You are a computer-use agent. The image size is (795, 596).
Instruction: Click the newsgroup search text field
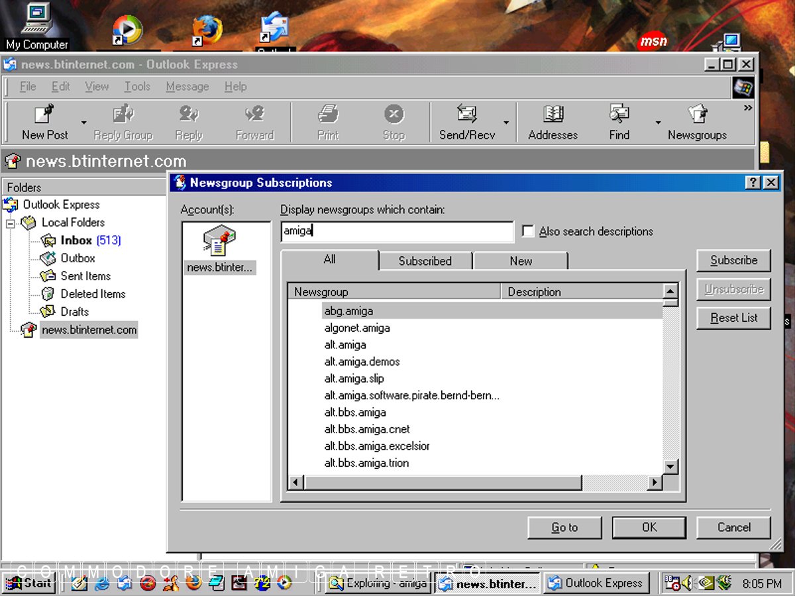397,231
